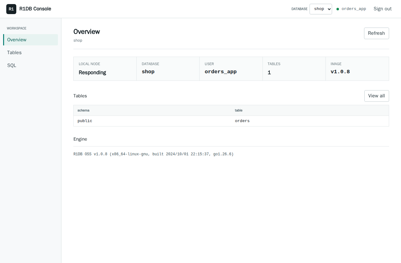Open the shop database dropdown
This screenshot has width=401, height=263.
tap(320, 9)
